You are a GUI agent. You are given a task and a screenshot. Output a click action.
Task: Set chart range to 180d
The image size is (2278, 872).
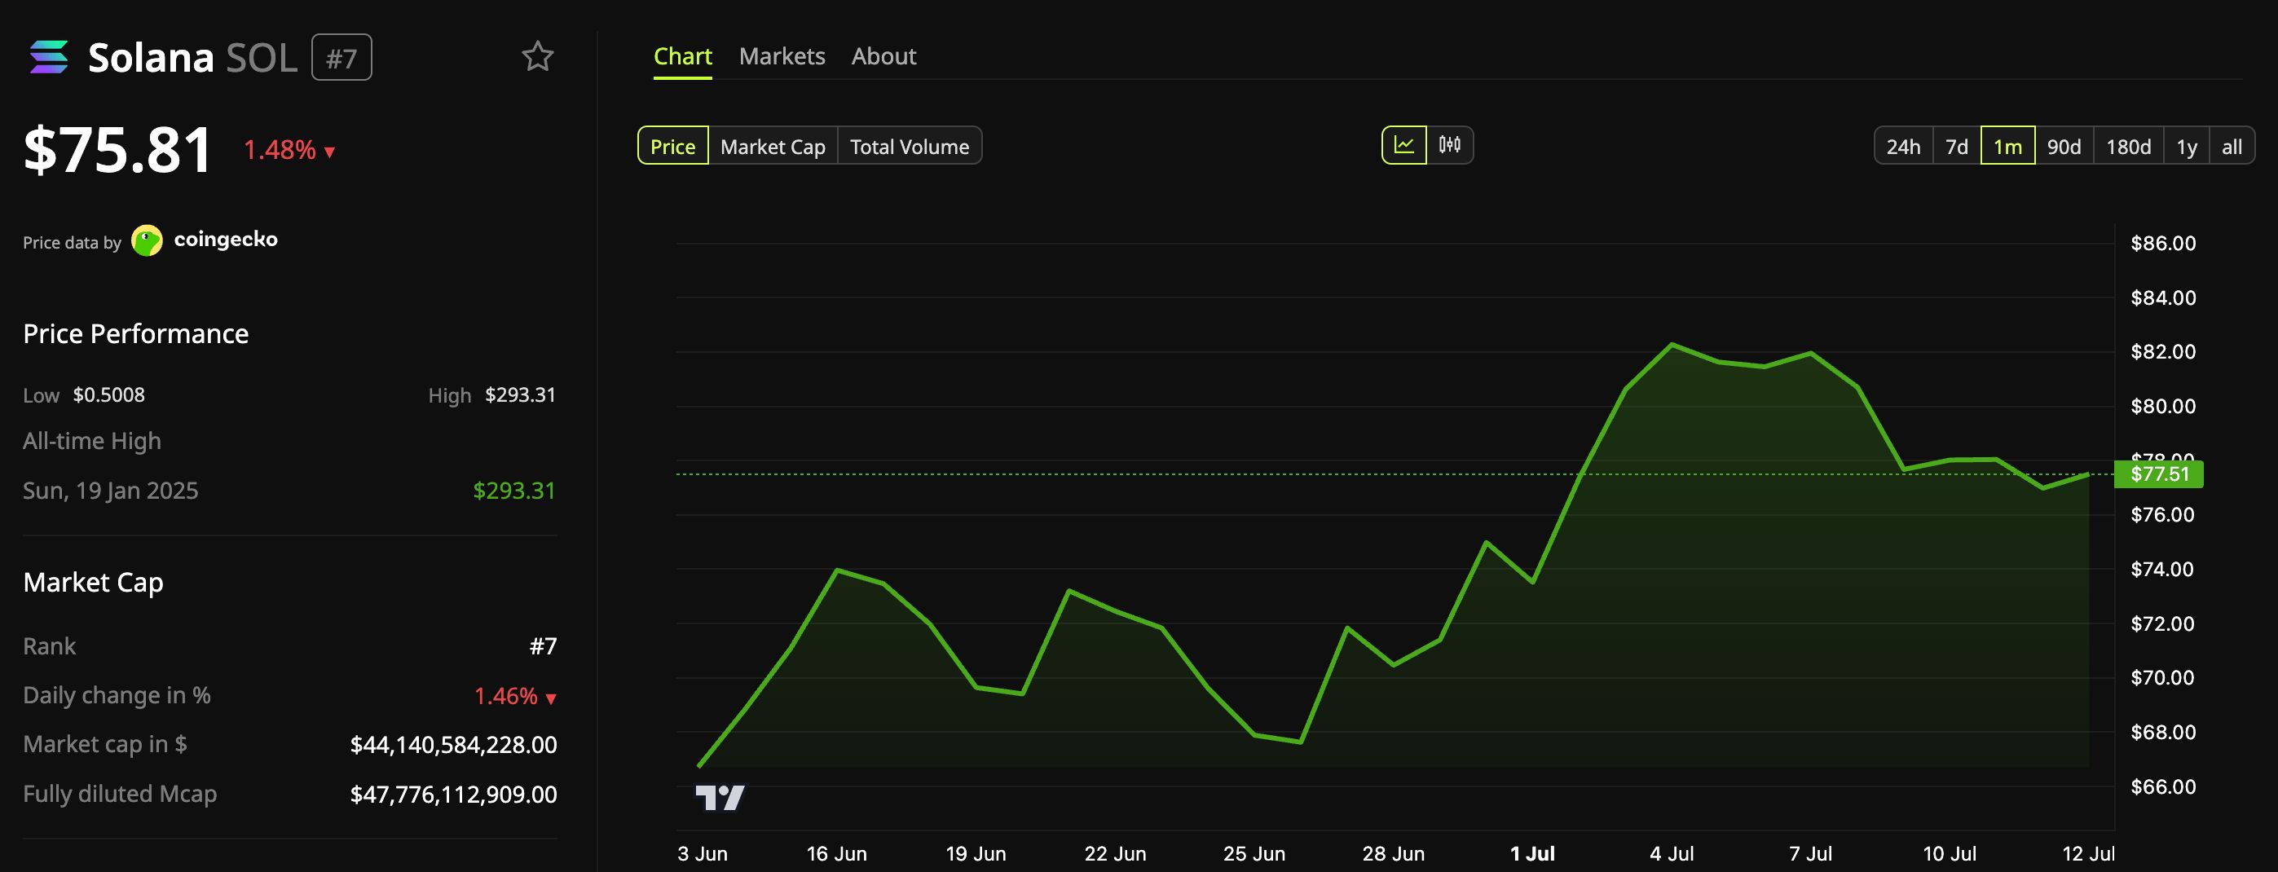pyautogui.click(x=2129, y=146)
